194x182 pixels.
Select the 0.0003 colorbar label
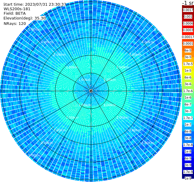pos(188,30)
